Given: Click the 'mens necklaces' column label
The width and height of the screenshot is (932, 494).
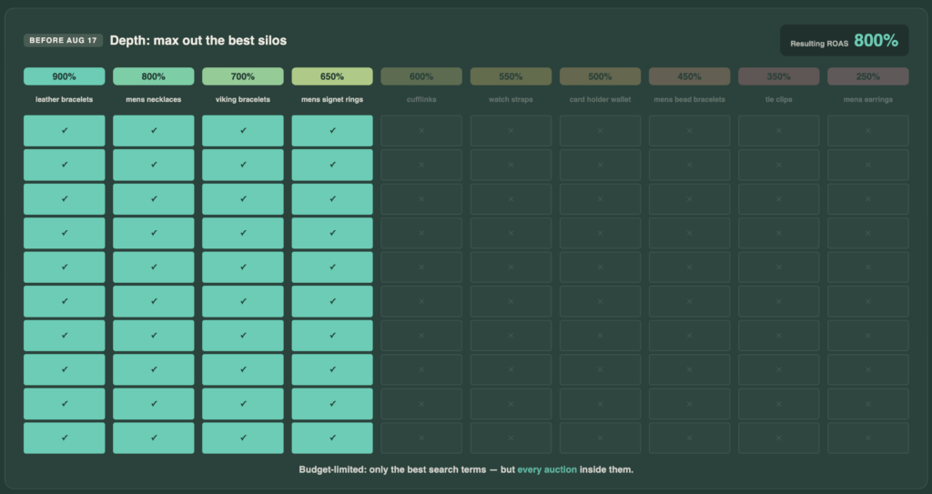Looking at the screenshot, I should click(x=153, y=99).
